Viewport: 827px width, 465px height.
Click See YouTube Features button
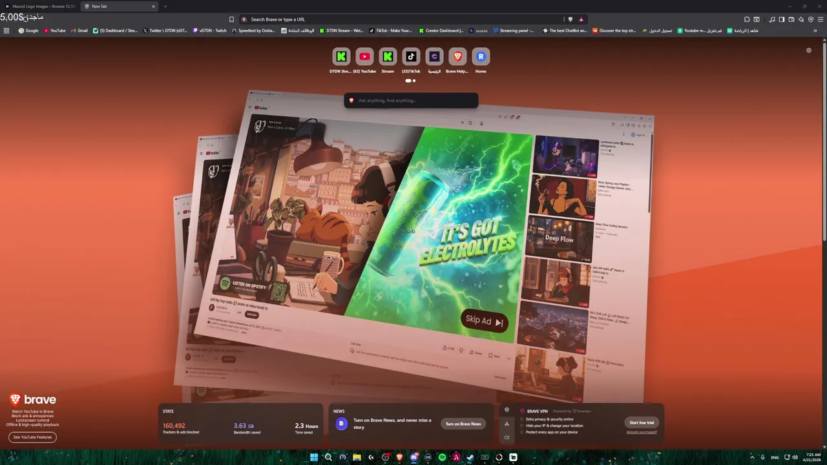point(32,437)
